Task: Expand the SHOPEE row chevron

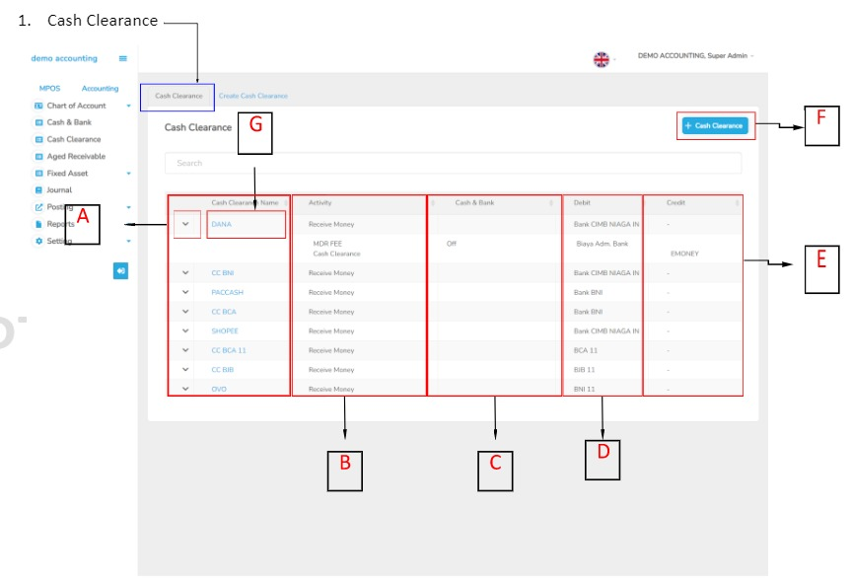Action: [185, 331]
